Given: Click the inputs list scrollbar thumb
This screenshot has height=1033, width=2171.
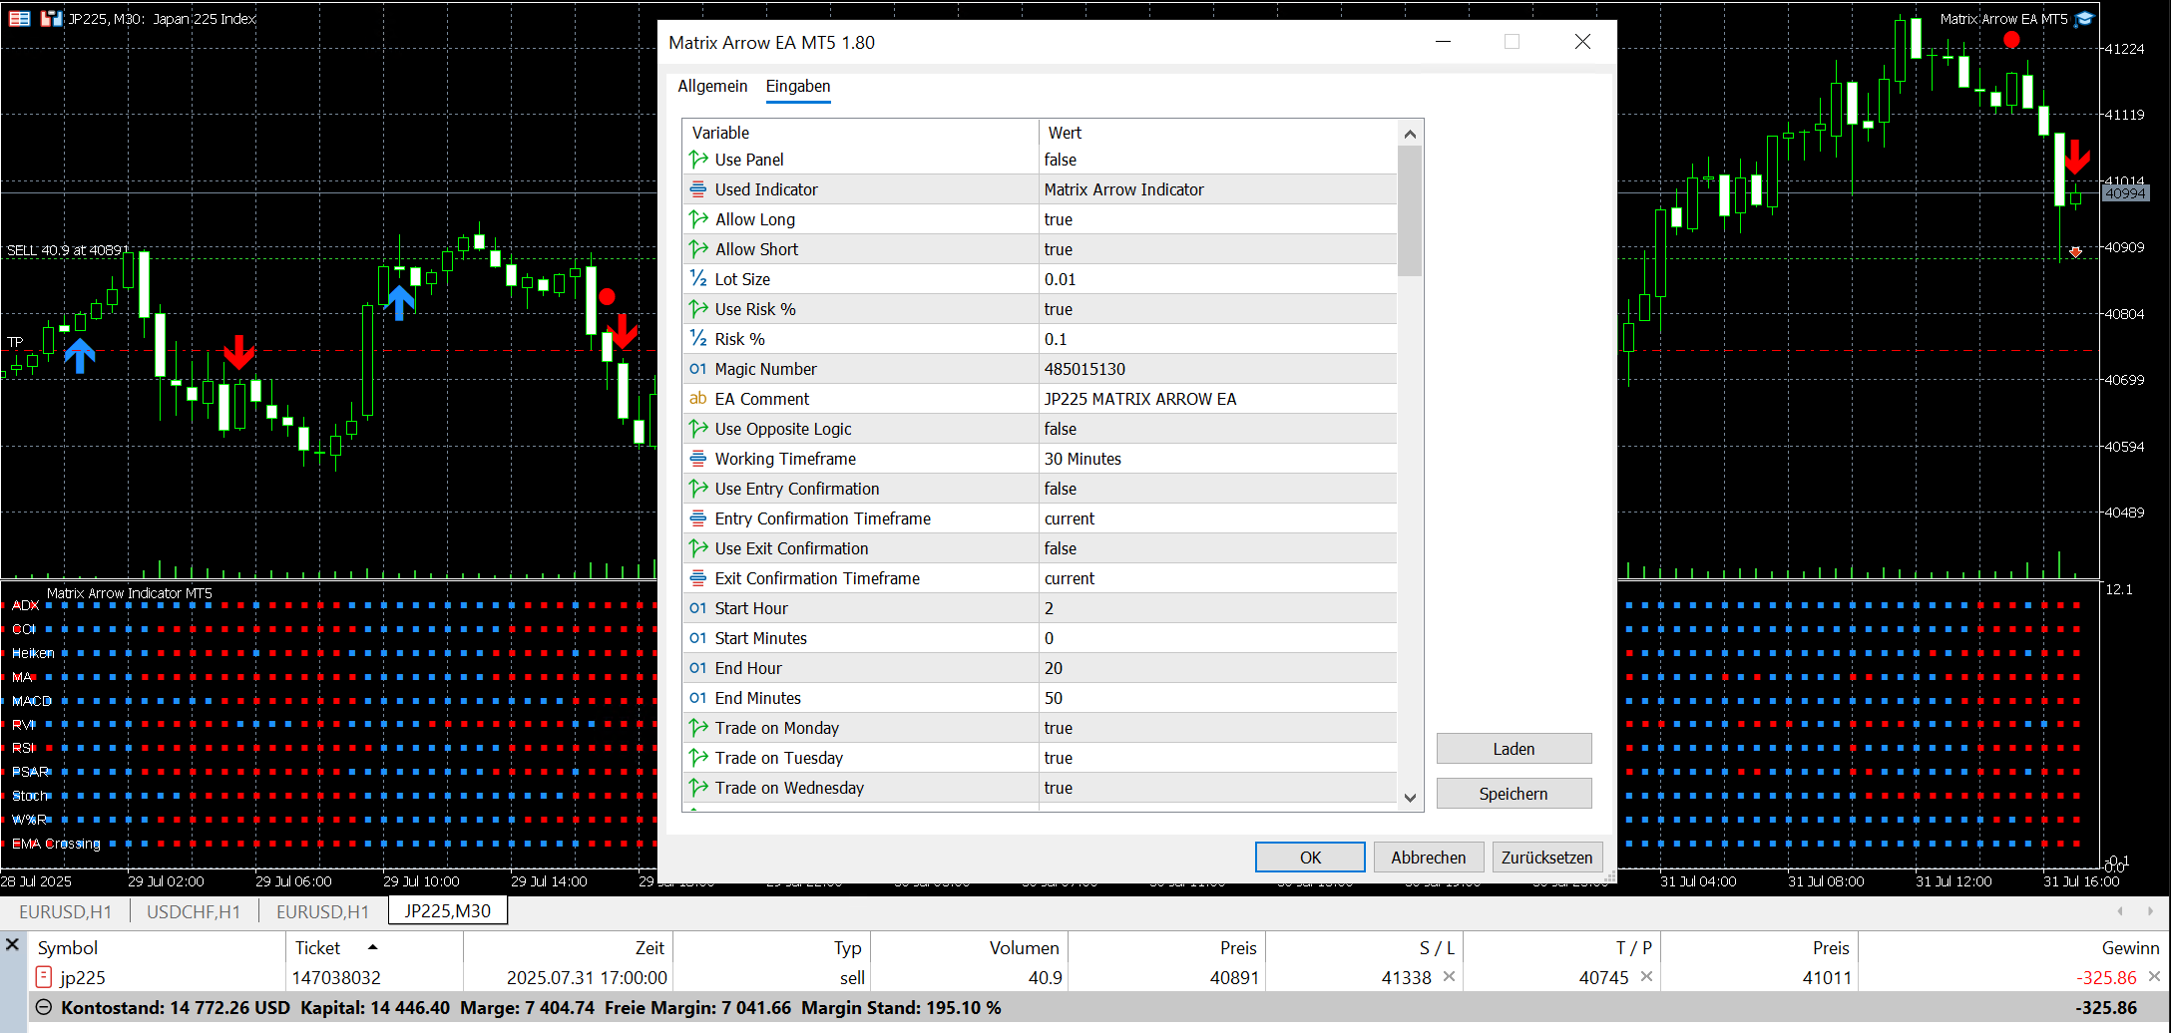Looking at the screenshot, I should pyautogui.click(x=1410, y=210).
